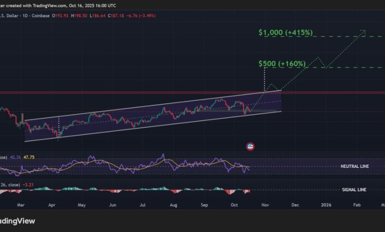
Task: Click the dotted arrowhead at the $1,000 target
Action: click(364, 33)
